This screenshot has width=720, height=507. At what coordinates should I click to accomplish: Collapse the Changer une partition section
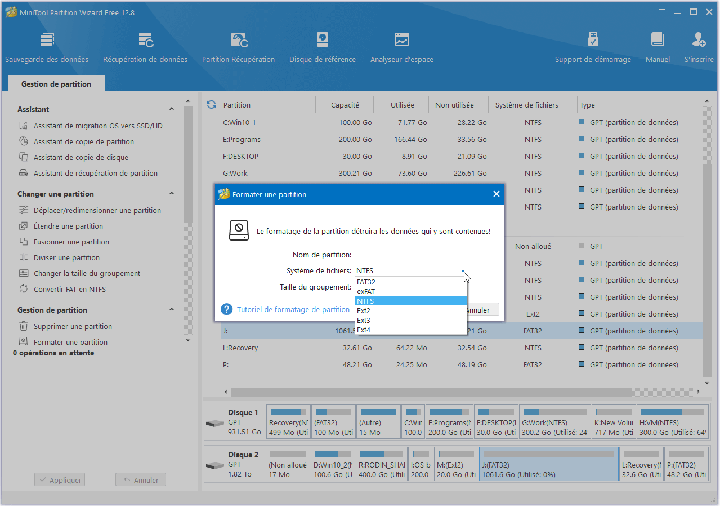[x=172, y=193]
